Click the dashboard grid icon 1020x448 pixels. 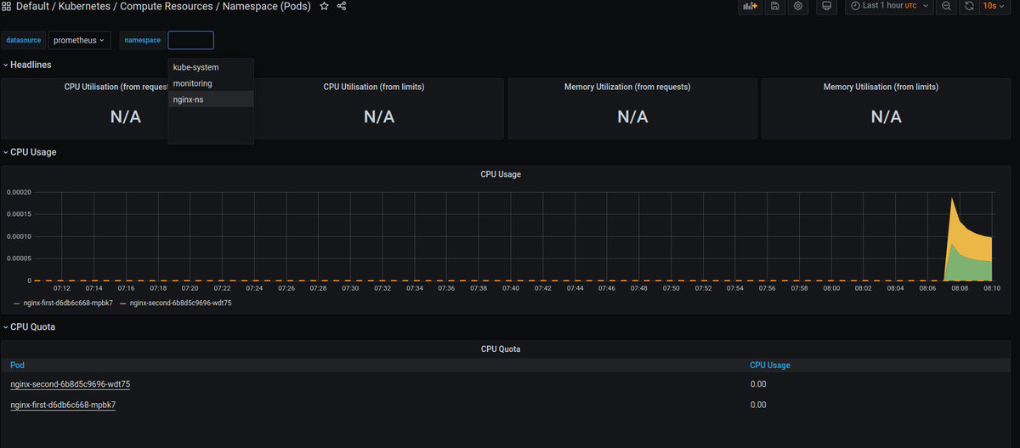(x=7, y=6)
